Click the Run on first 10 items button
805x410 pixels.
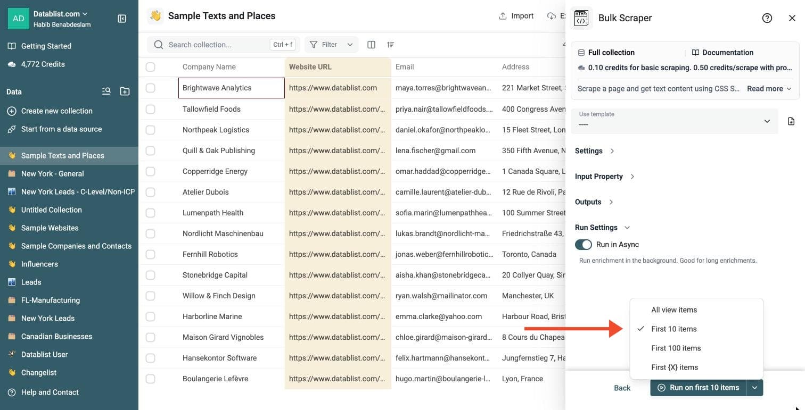(699, 388)
